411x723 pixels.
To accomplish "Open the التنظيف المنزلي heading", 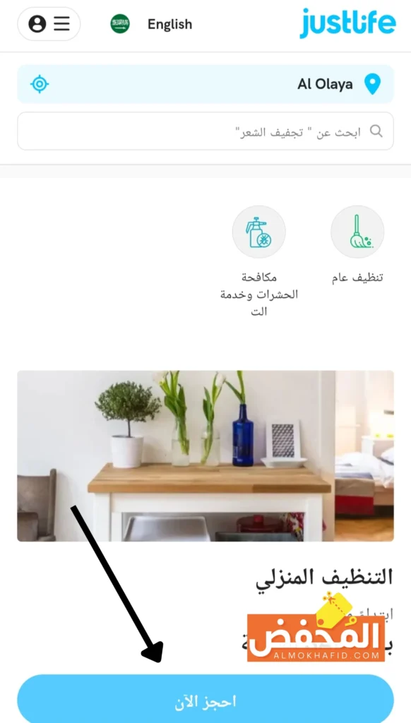I will click(x=324, y=578).
